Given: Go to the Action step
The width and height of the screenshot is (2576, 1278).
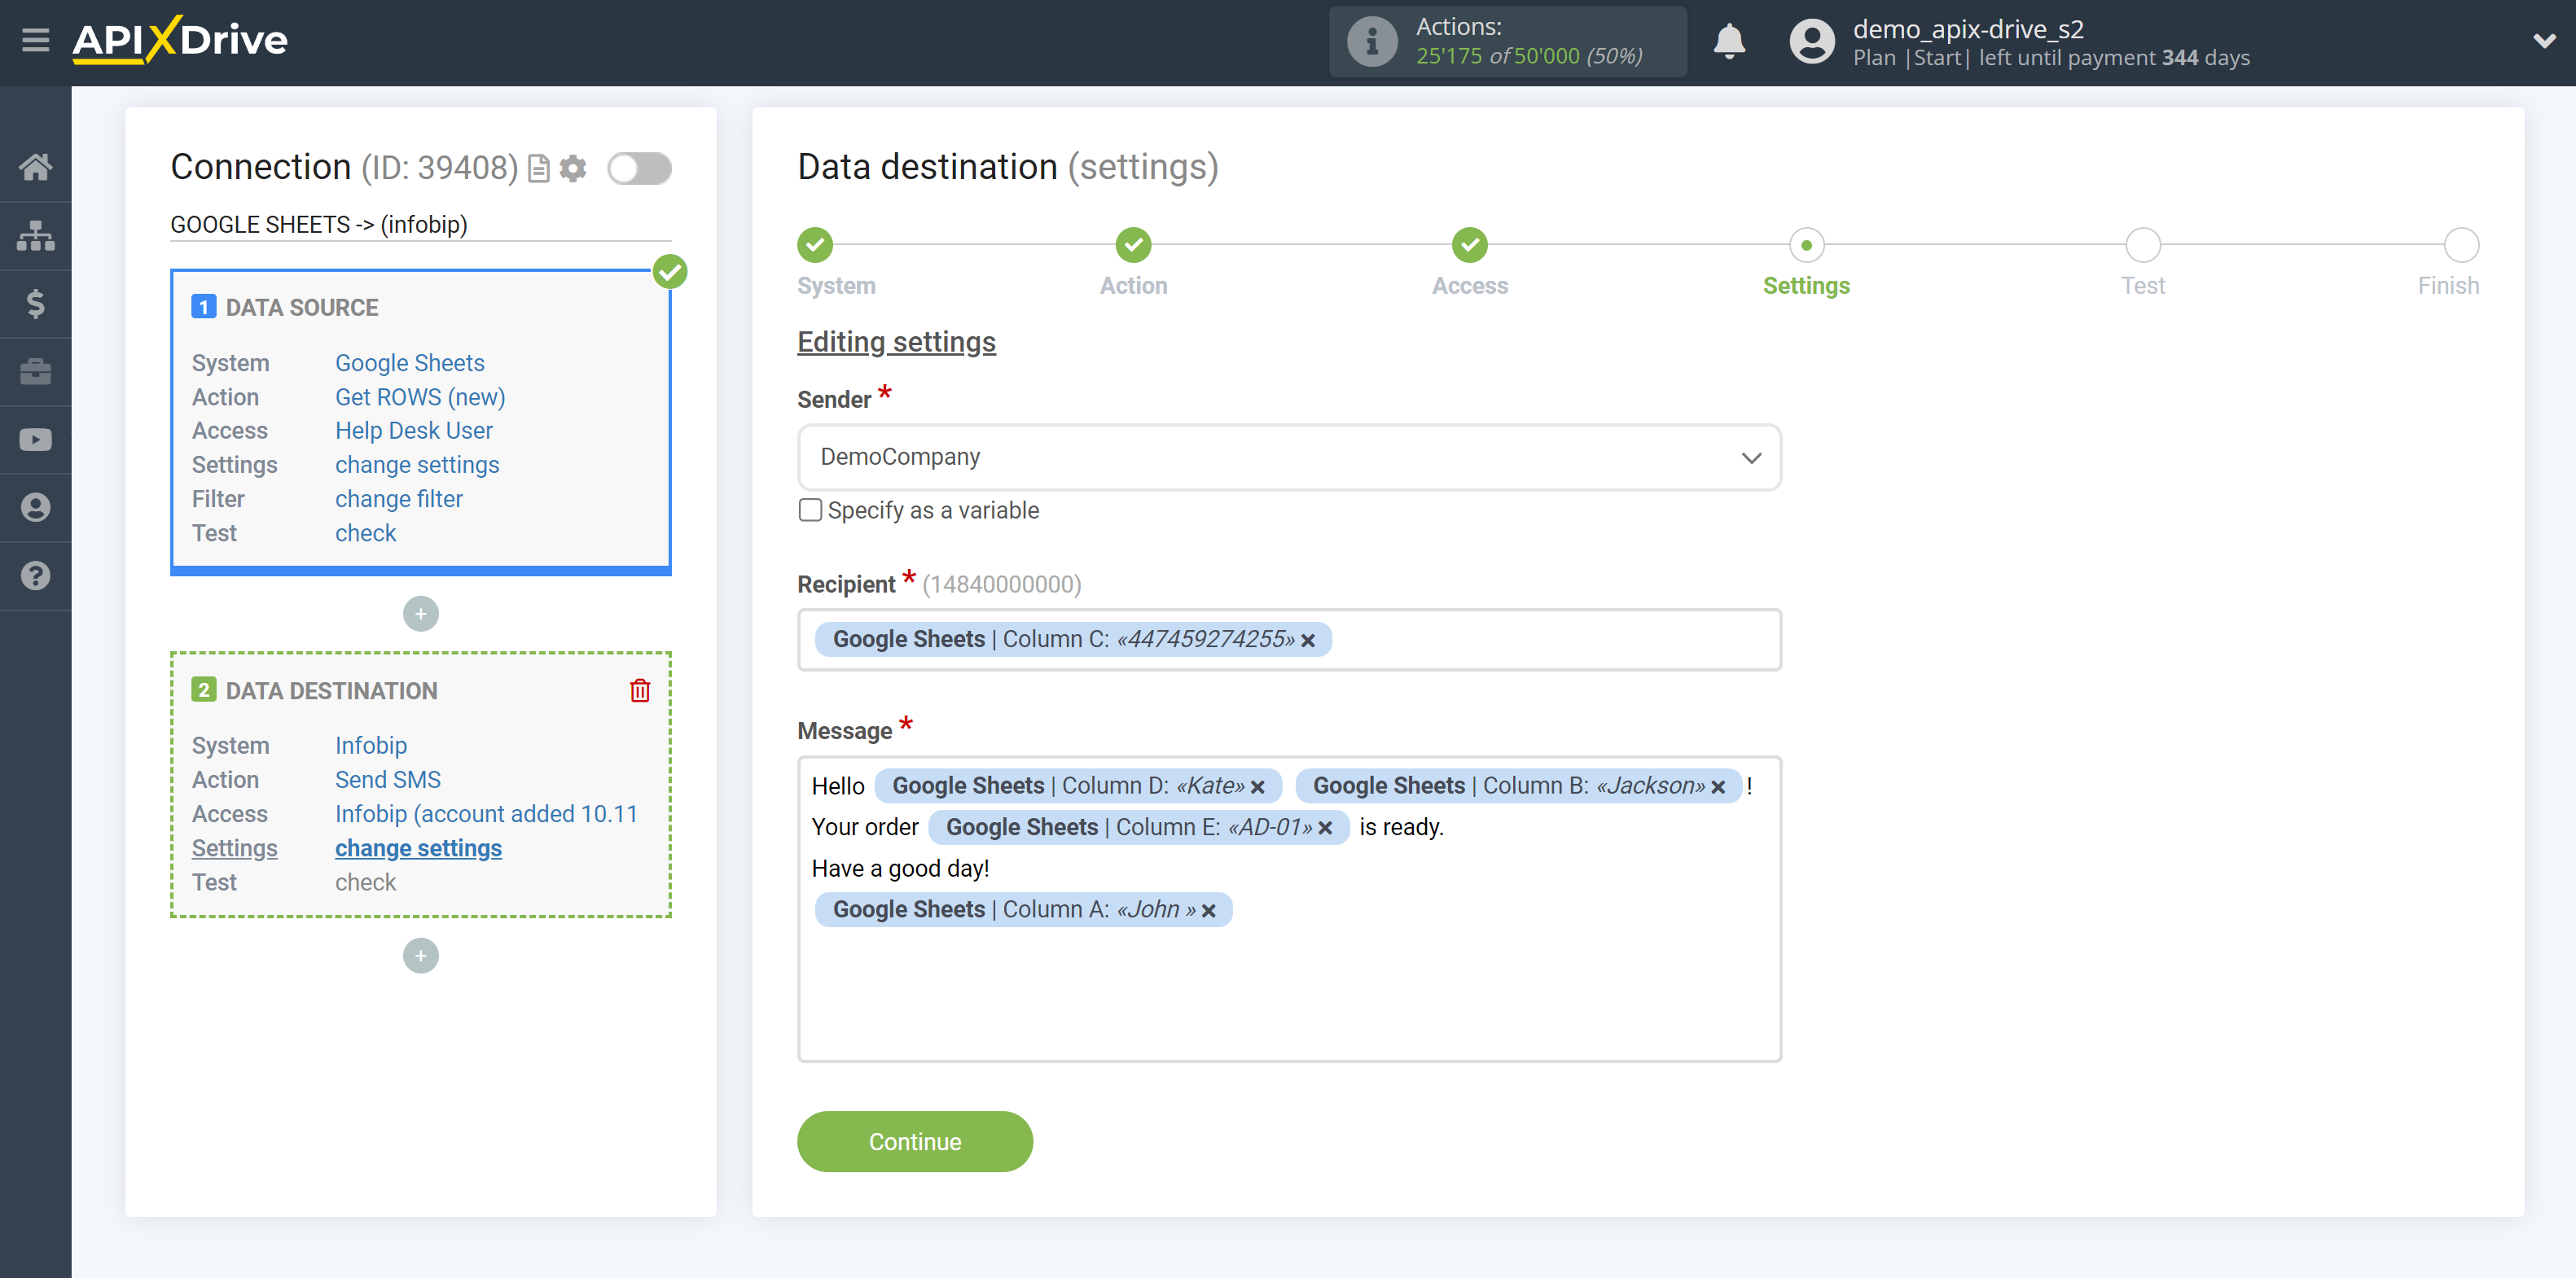Looking at the screenshot, I should click(x=1133, y=244).
